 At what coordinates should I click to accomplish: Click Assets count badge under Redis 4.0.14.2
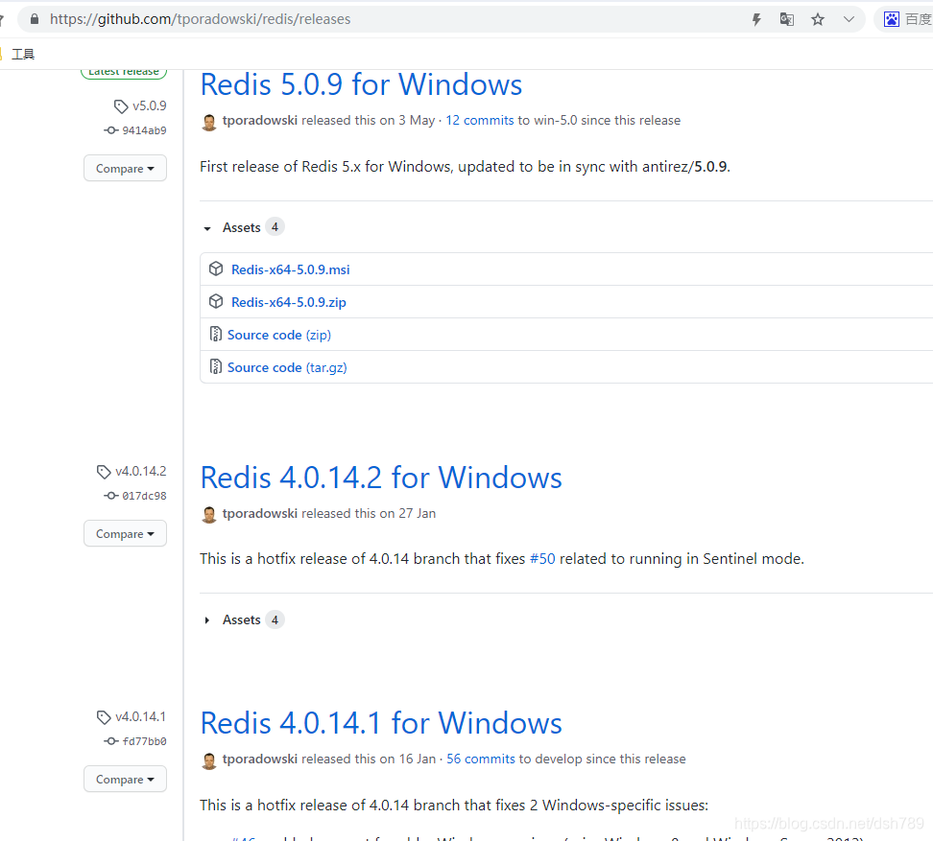[x=275, y=619]
